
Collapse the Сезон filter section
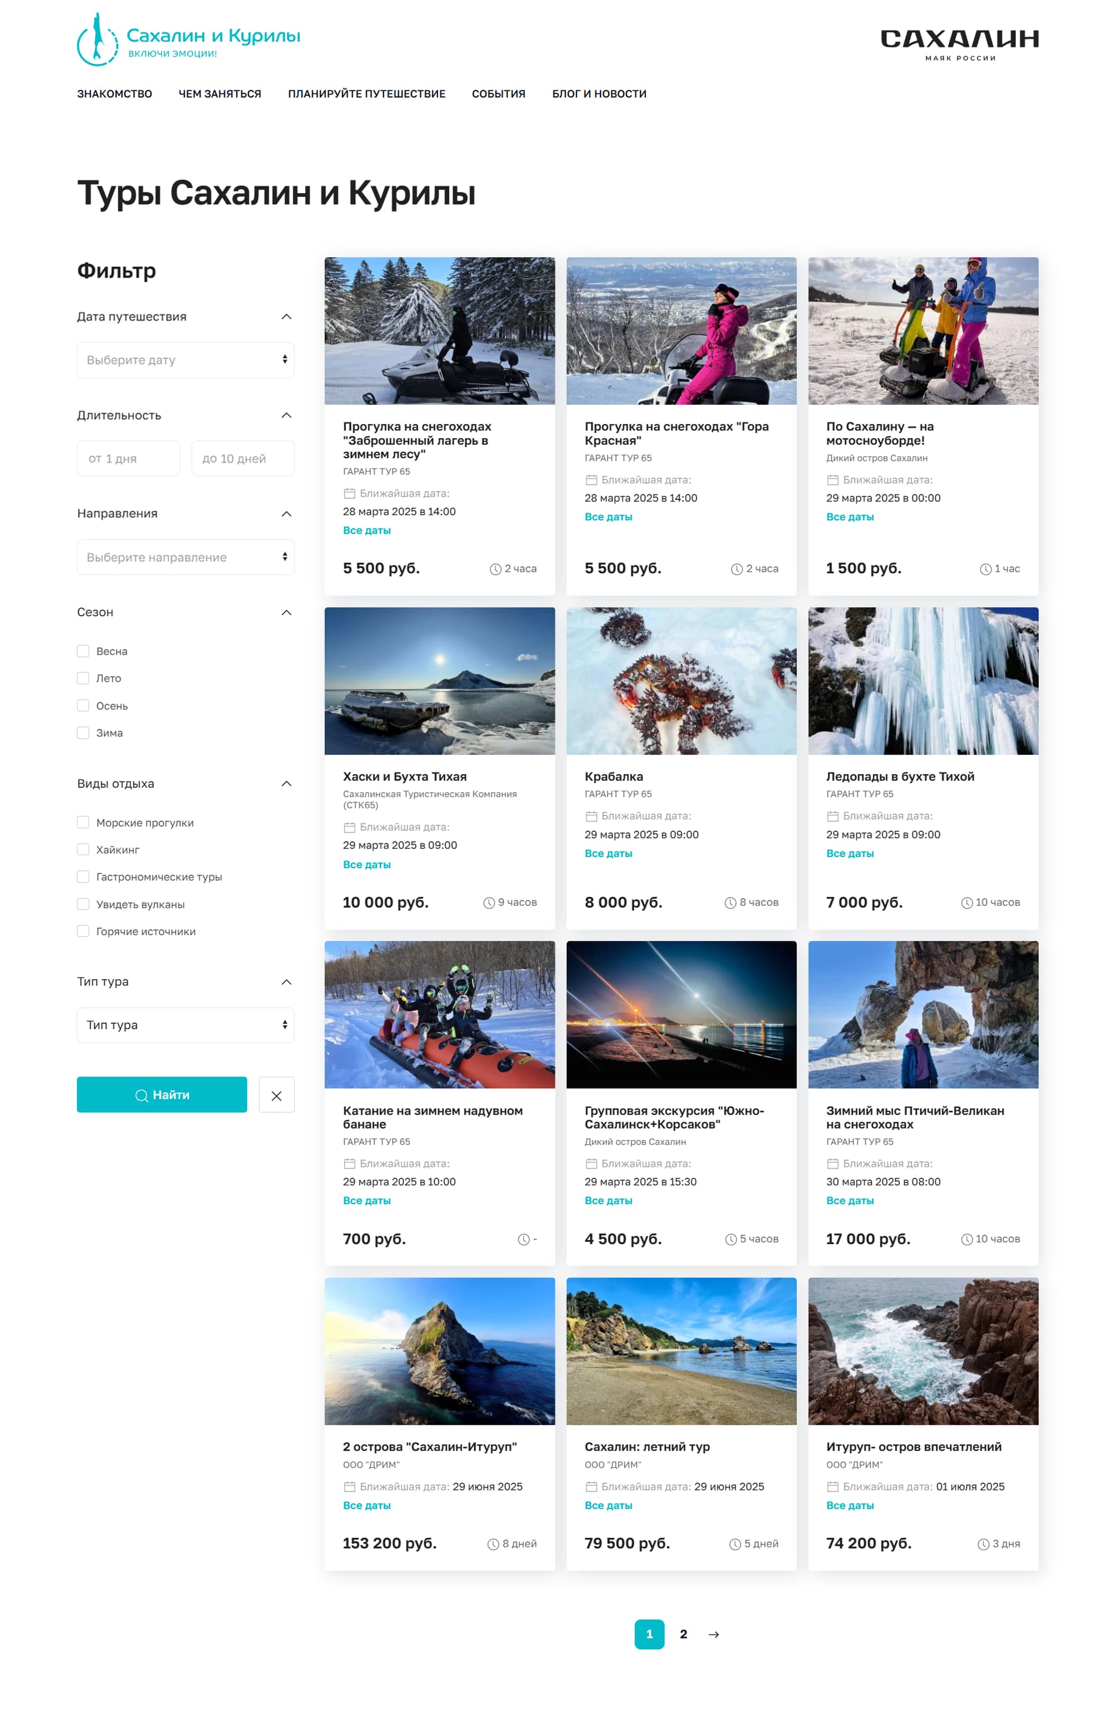coord(287,613)
